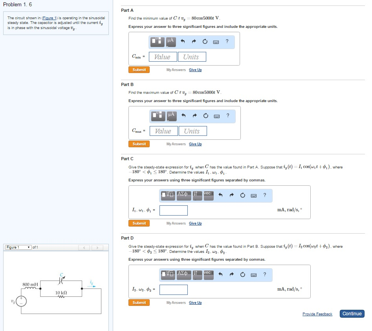This screenshot has height=331, width=372.
Task: Open the square-root template palette in Part D
Action: pos(168,275)
